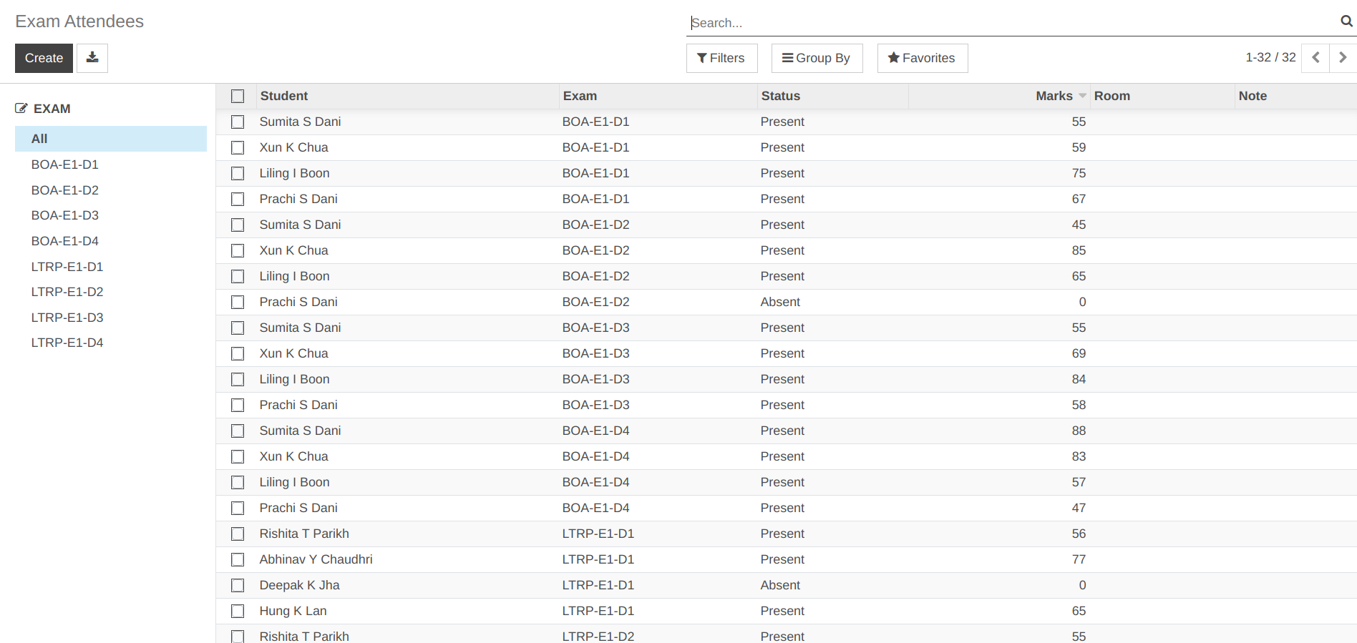This screenshot has height=643, width=1357.
Task: Click the EXAM edit pencil icon
Action: click(x=21, y=109)
